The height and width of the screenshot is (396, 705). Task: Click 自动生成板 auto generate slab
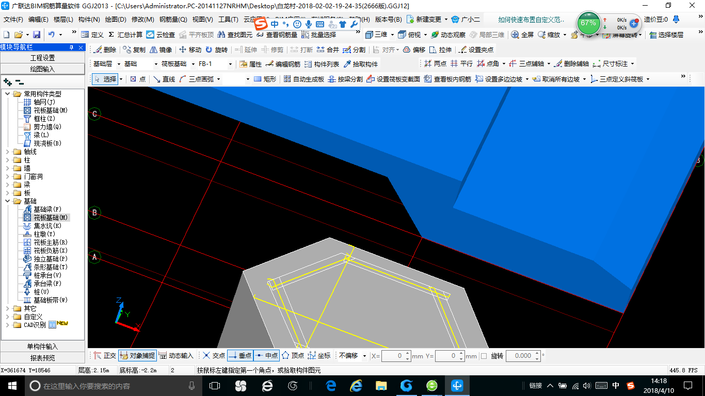tap(303, 79)
